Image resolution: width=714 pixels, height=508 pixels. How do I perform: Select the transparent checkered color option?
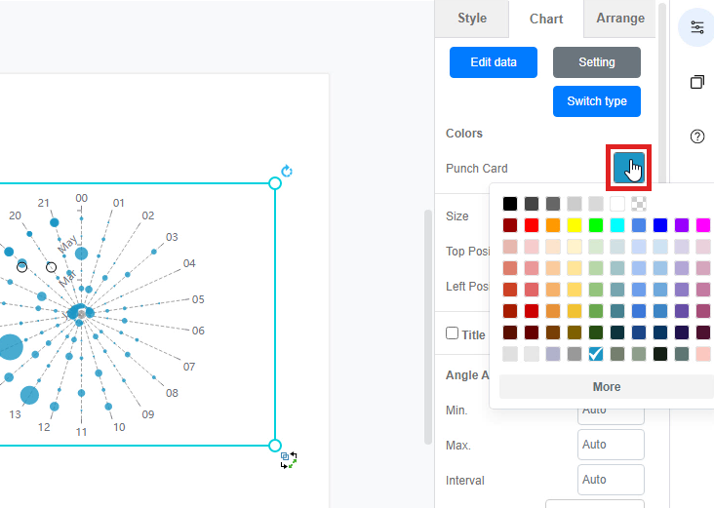pyautogui.click(x=639, y=204)
